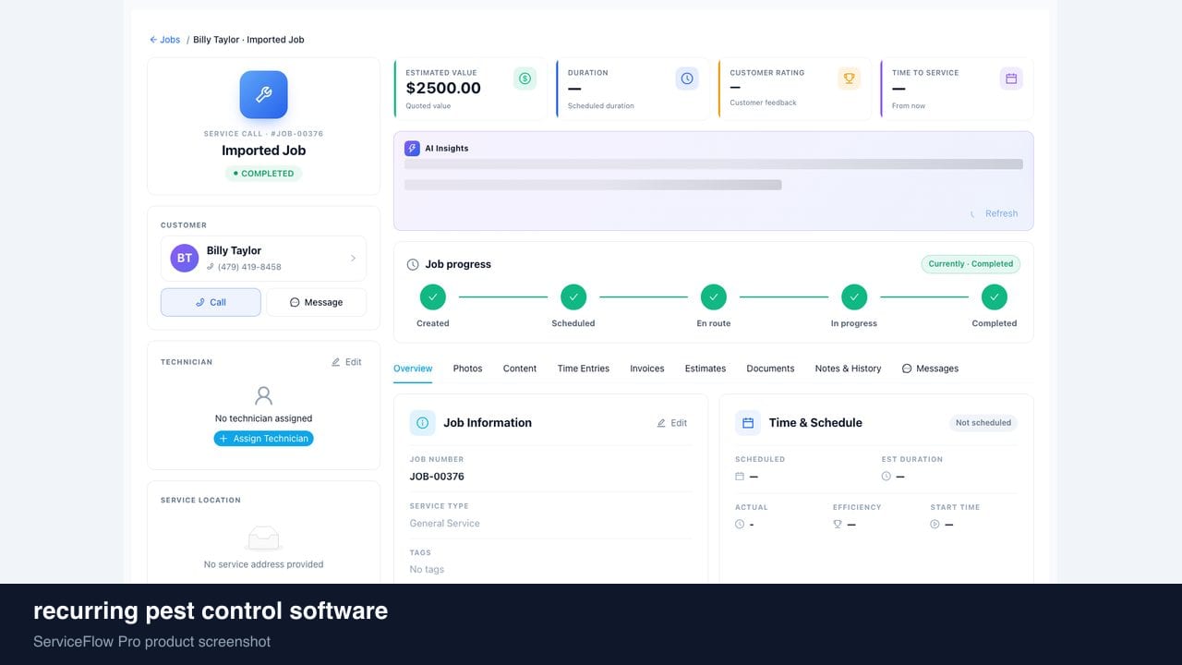Click the calendar icon under Scheduled
This screenshot has width=1182, height=665.
(x=740, y=477)
